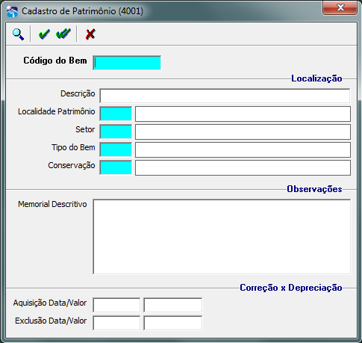Screen dimensions: 362x343
Task: Click the magnifying glass search icon
Action: (x=18, y=34)
